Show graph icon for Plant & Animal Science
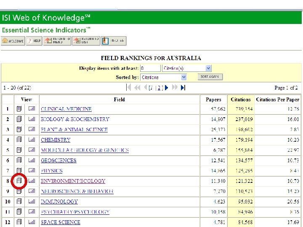 pos(32,129)
